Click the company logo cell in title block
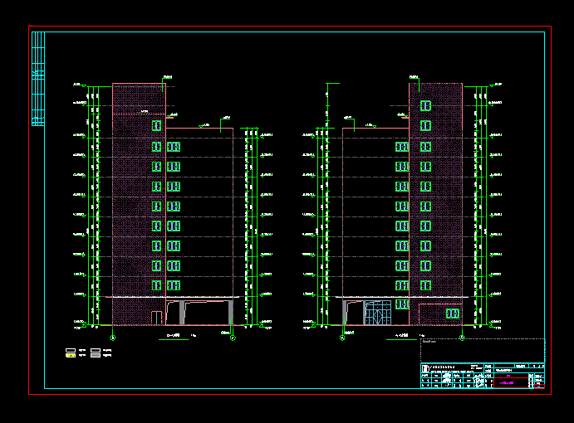The width and height of the screenshot is (574, 423). pyautogui.click(x=425, y=367)
